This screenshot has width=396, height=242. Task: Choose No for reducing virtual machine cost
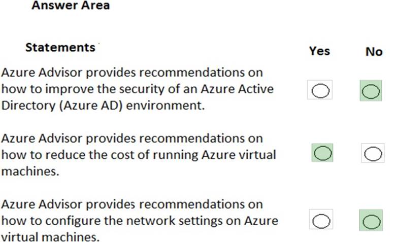tap(373, 153)
